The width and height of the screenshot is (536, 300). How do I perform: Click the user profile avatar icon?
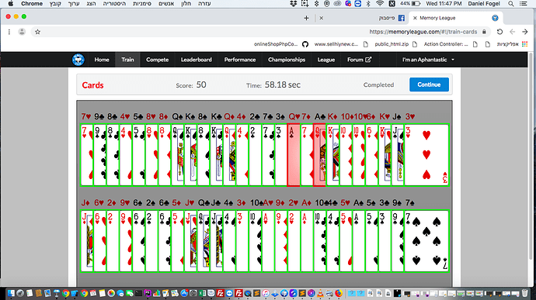tap(22, 32)
